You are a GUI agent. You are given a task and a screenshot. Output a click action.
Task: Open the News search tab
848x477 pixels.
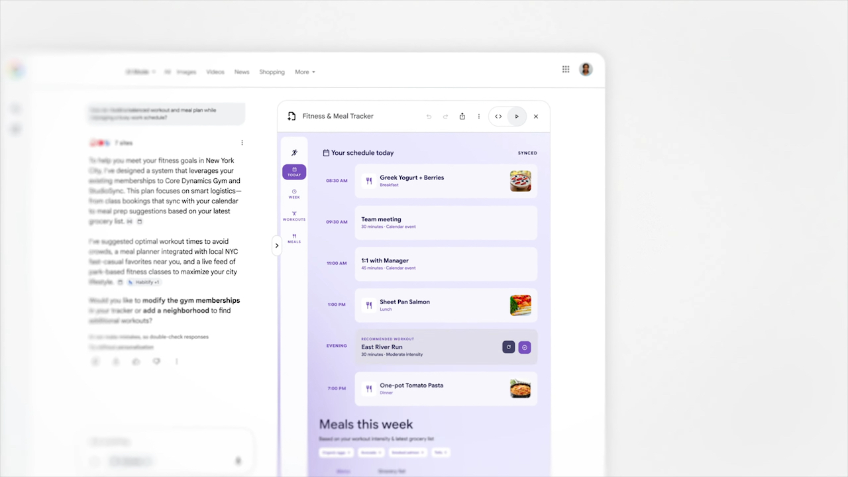(242, 72)
